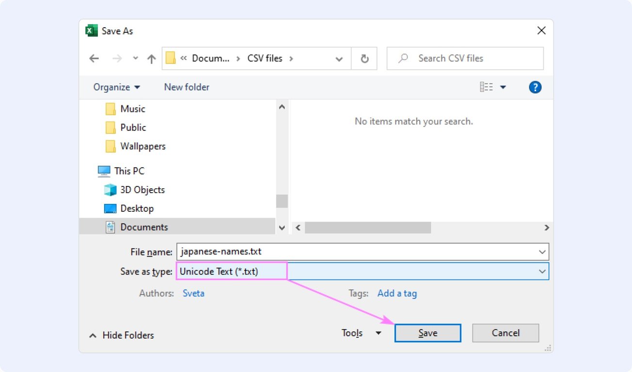Screen dimensions: 632x372
Task: Create a New folder
Action: [187, 87]
